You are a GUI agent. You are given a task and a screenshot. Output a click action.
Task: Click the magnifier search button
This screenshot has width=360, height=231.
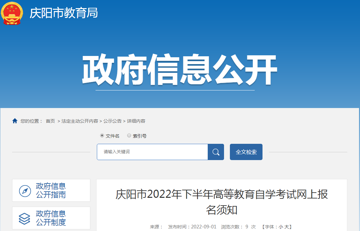click(216, 152)
